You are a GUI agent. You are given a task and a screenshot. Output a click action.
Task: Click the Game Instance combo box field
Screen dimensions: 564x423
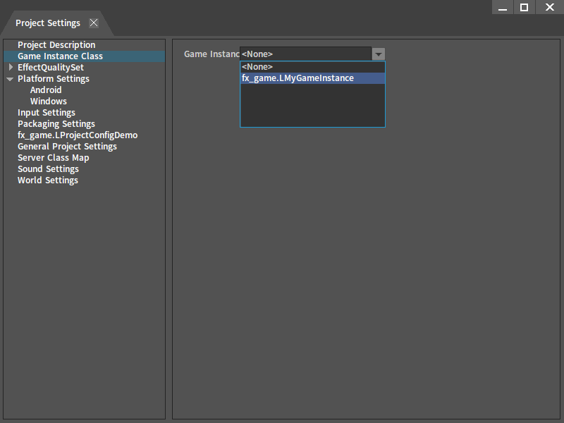(x=305, y=54)
